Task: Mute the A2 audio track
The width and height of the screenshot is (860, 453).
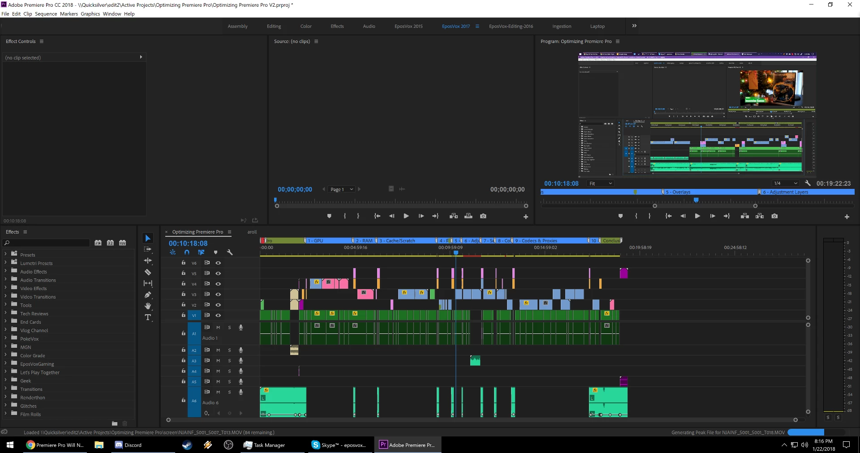Action: point(218,350)
